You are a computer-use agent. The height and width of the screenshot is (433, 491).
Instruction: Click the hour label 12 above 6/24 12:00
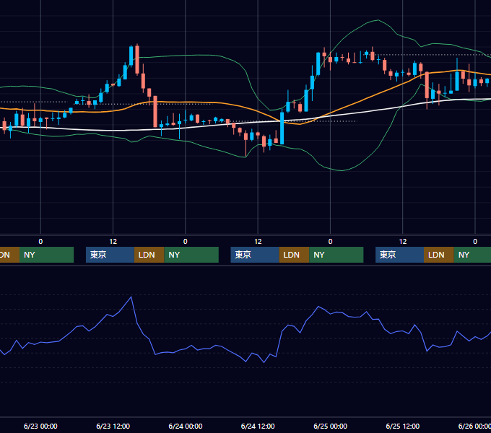pyautogui.click(x=258, y=242)
